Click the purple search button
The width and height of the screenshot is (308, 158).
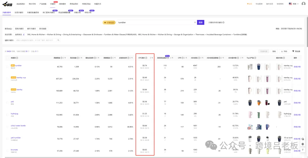[200, 22]
